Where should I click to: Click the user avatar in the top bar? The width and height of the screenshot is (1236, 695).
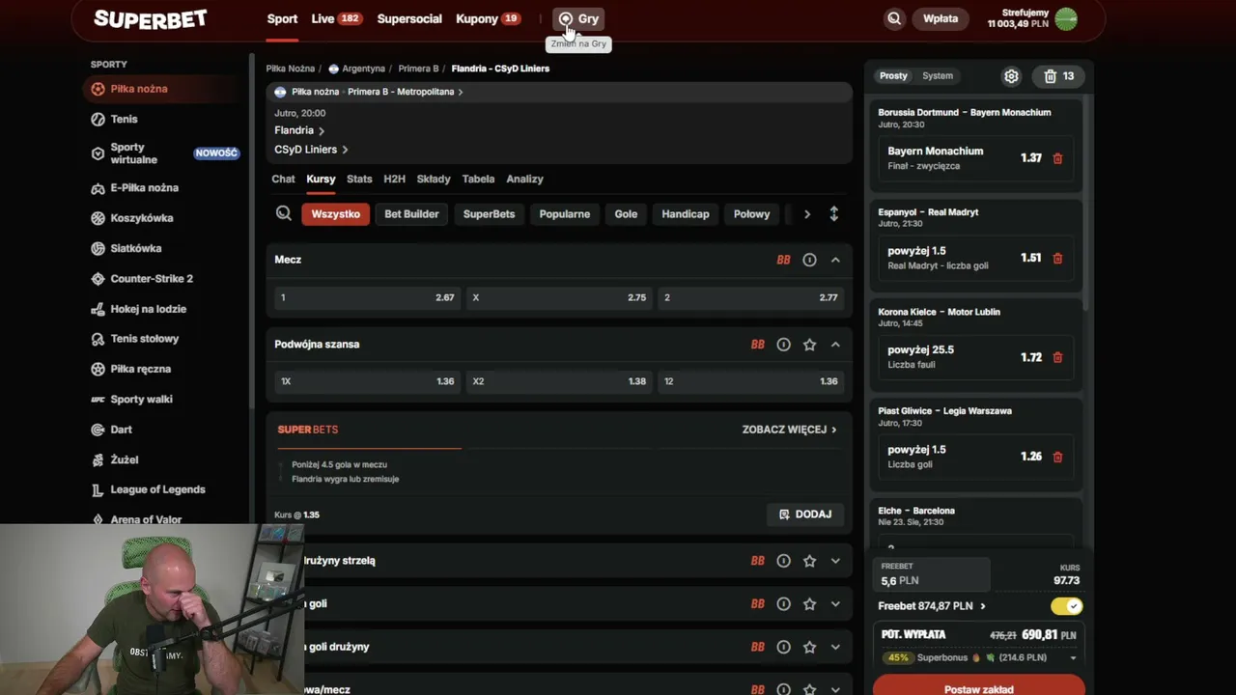(1066, 18)
